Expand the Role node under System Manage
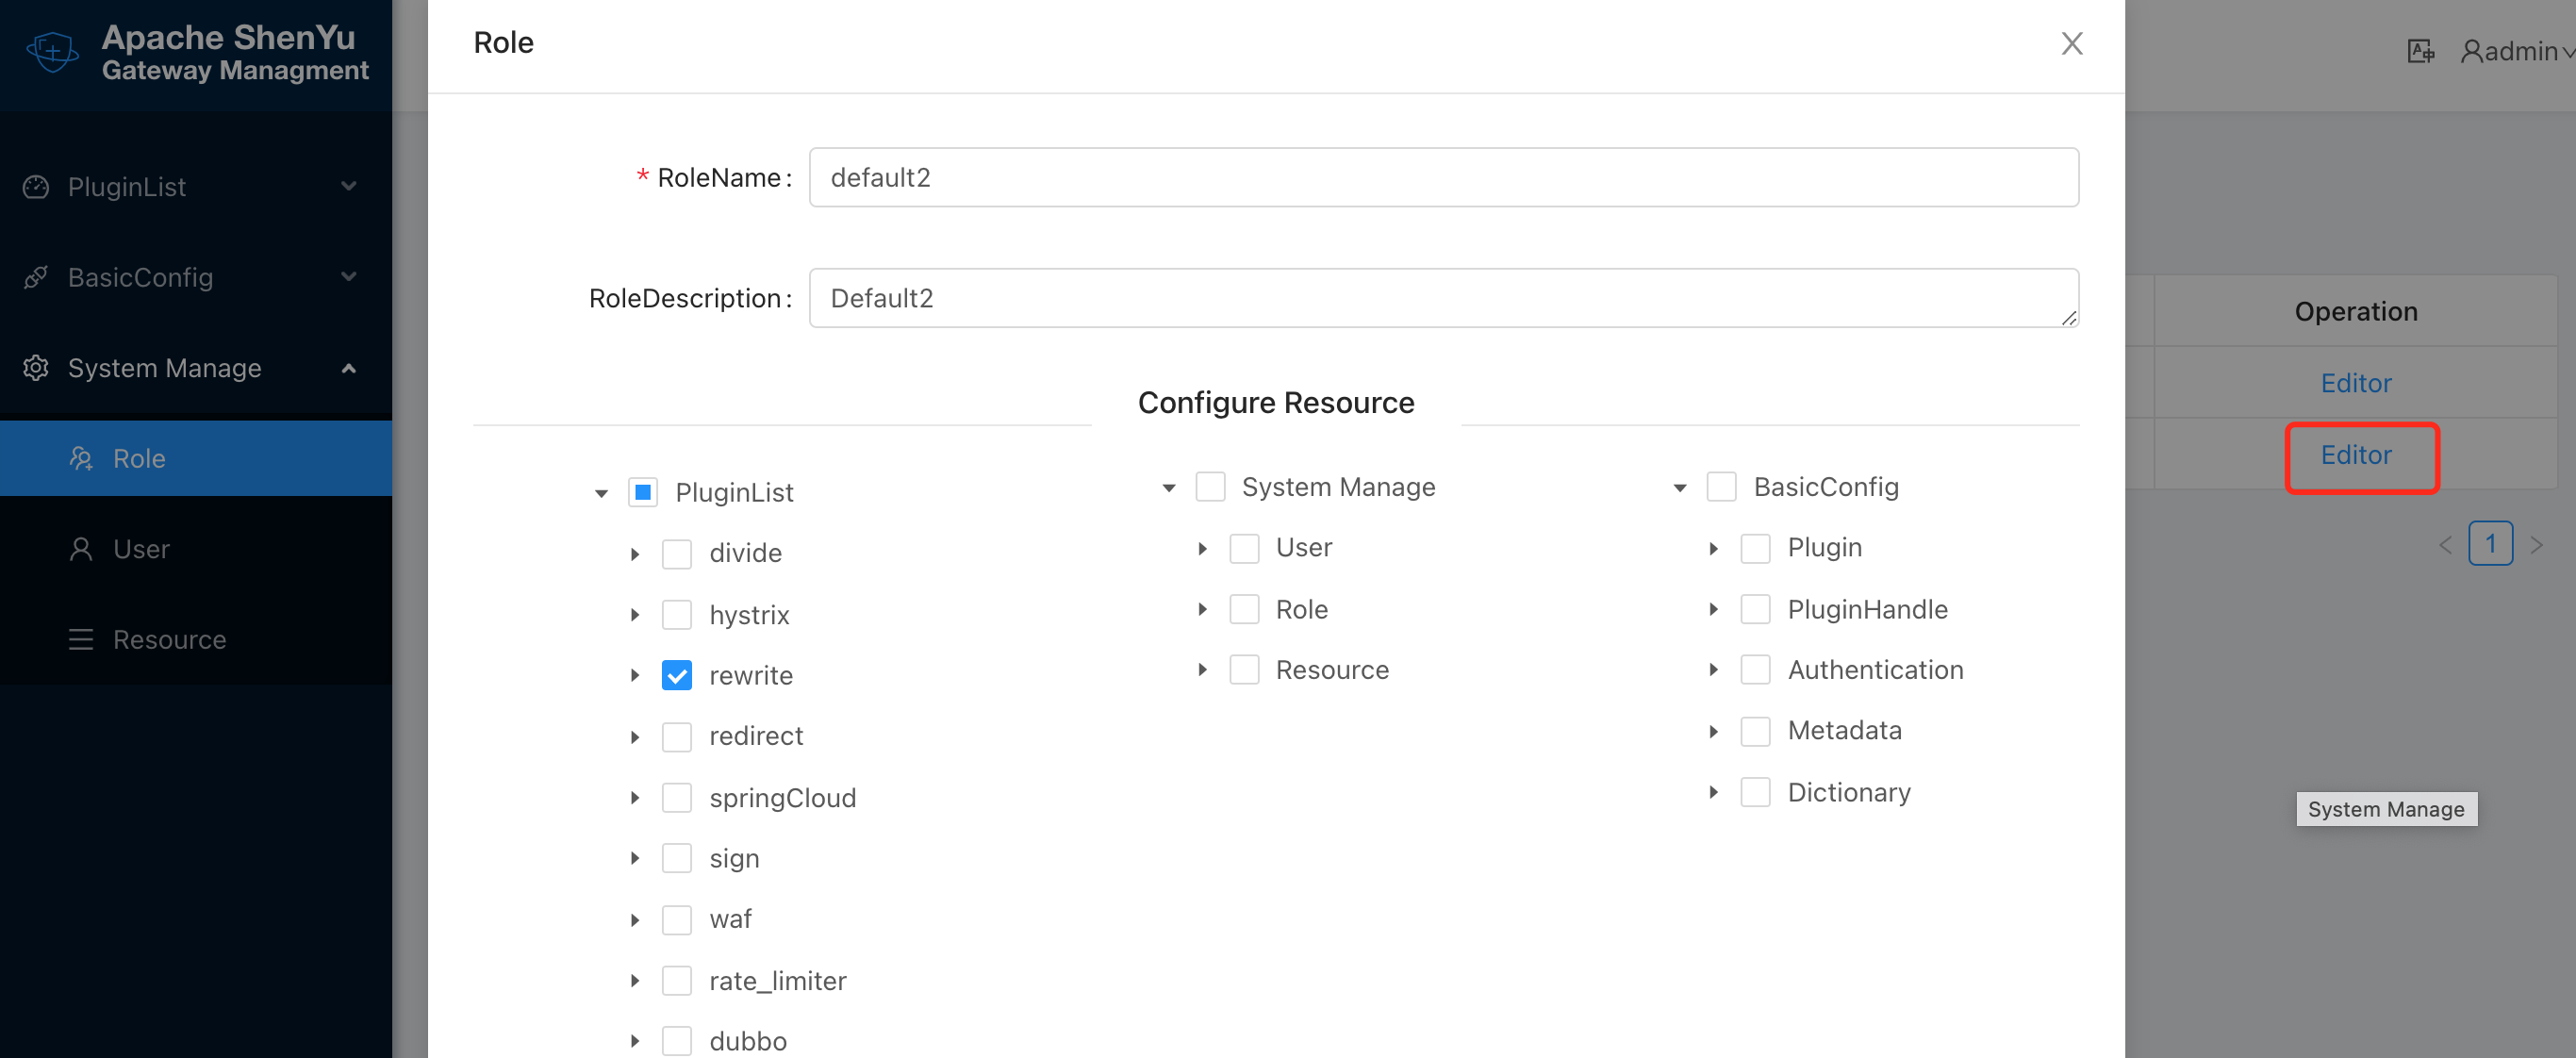Image resolution: width=2576 pixels, height=1058 pixels. coord(1202,609)
